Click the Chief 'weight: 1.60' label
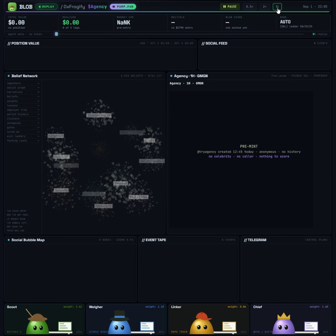Screen dimensions: 336x336 pyautogui.click(x=319, y=307)
